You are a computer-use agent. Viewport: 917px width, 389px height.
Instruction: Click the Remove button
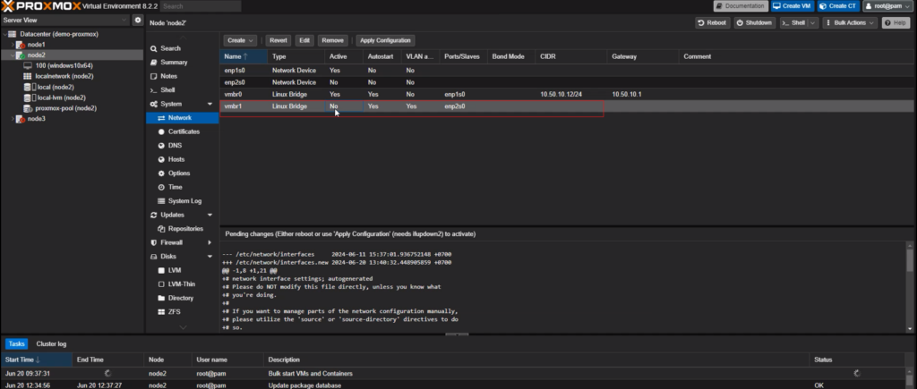(333, 40)
